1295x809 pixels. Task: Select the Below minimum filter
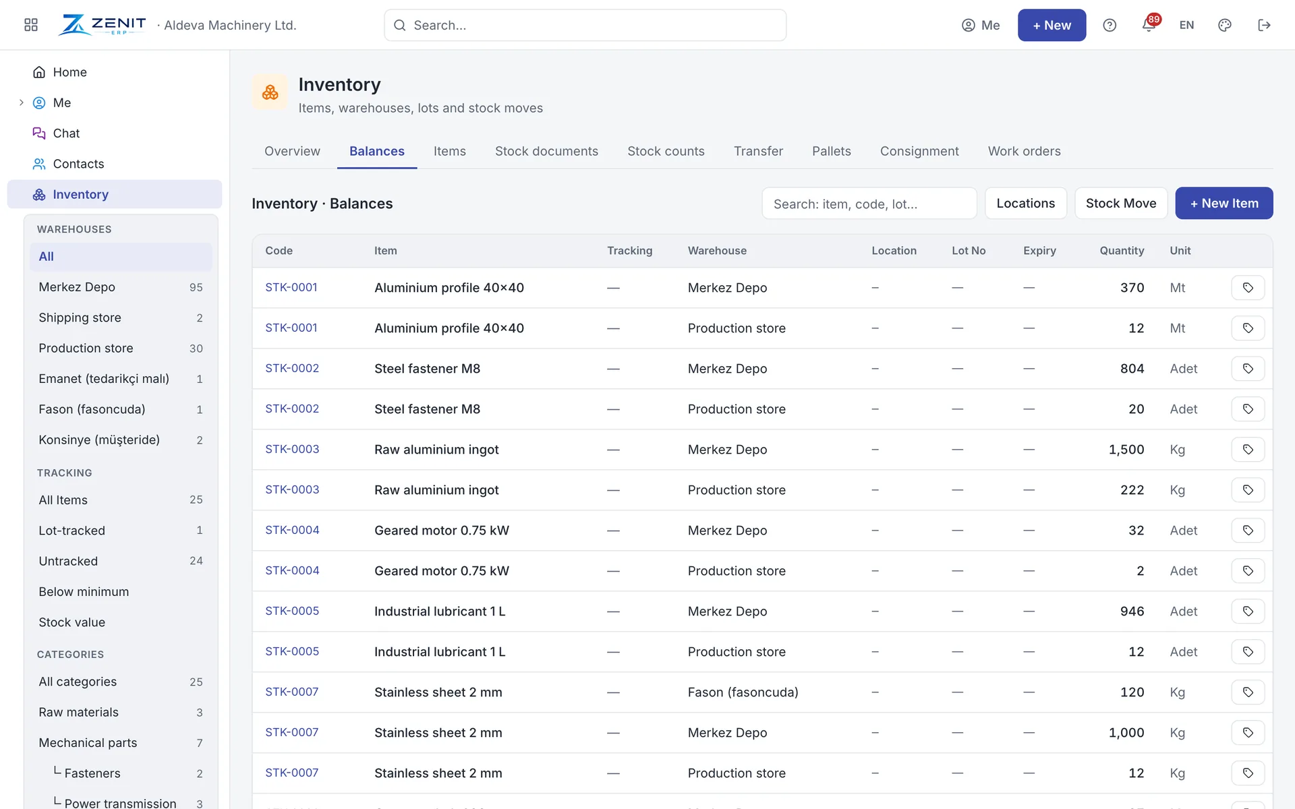pyautogui.click(x=121, y=592)
